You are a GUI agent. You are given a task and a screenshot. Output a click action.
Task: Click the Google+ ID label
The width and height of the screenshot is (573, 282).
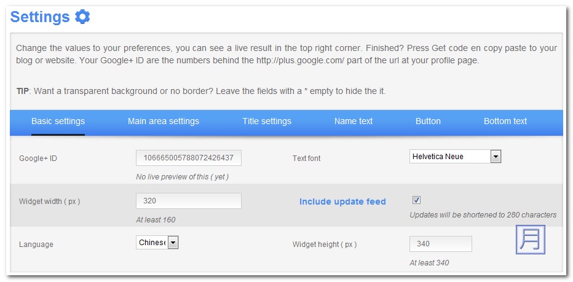click(38, 159)
